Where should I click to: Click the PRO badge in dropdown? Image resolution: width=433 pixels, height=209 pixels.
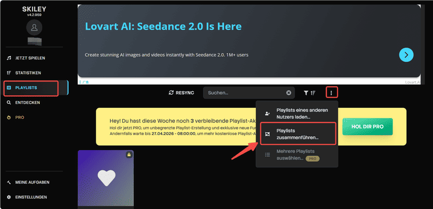(312, 159)
